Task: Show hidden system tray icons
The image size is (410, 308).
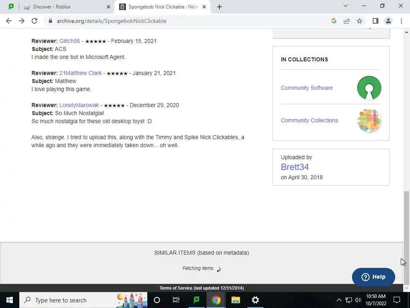Action: [x=339, y=300]
